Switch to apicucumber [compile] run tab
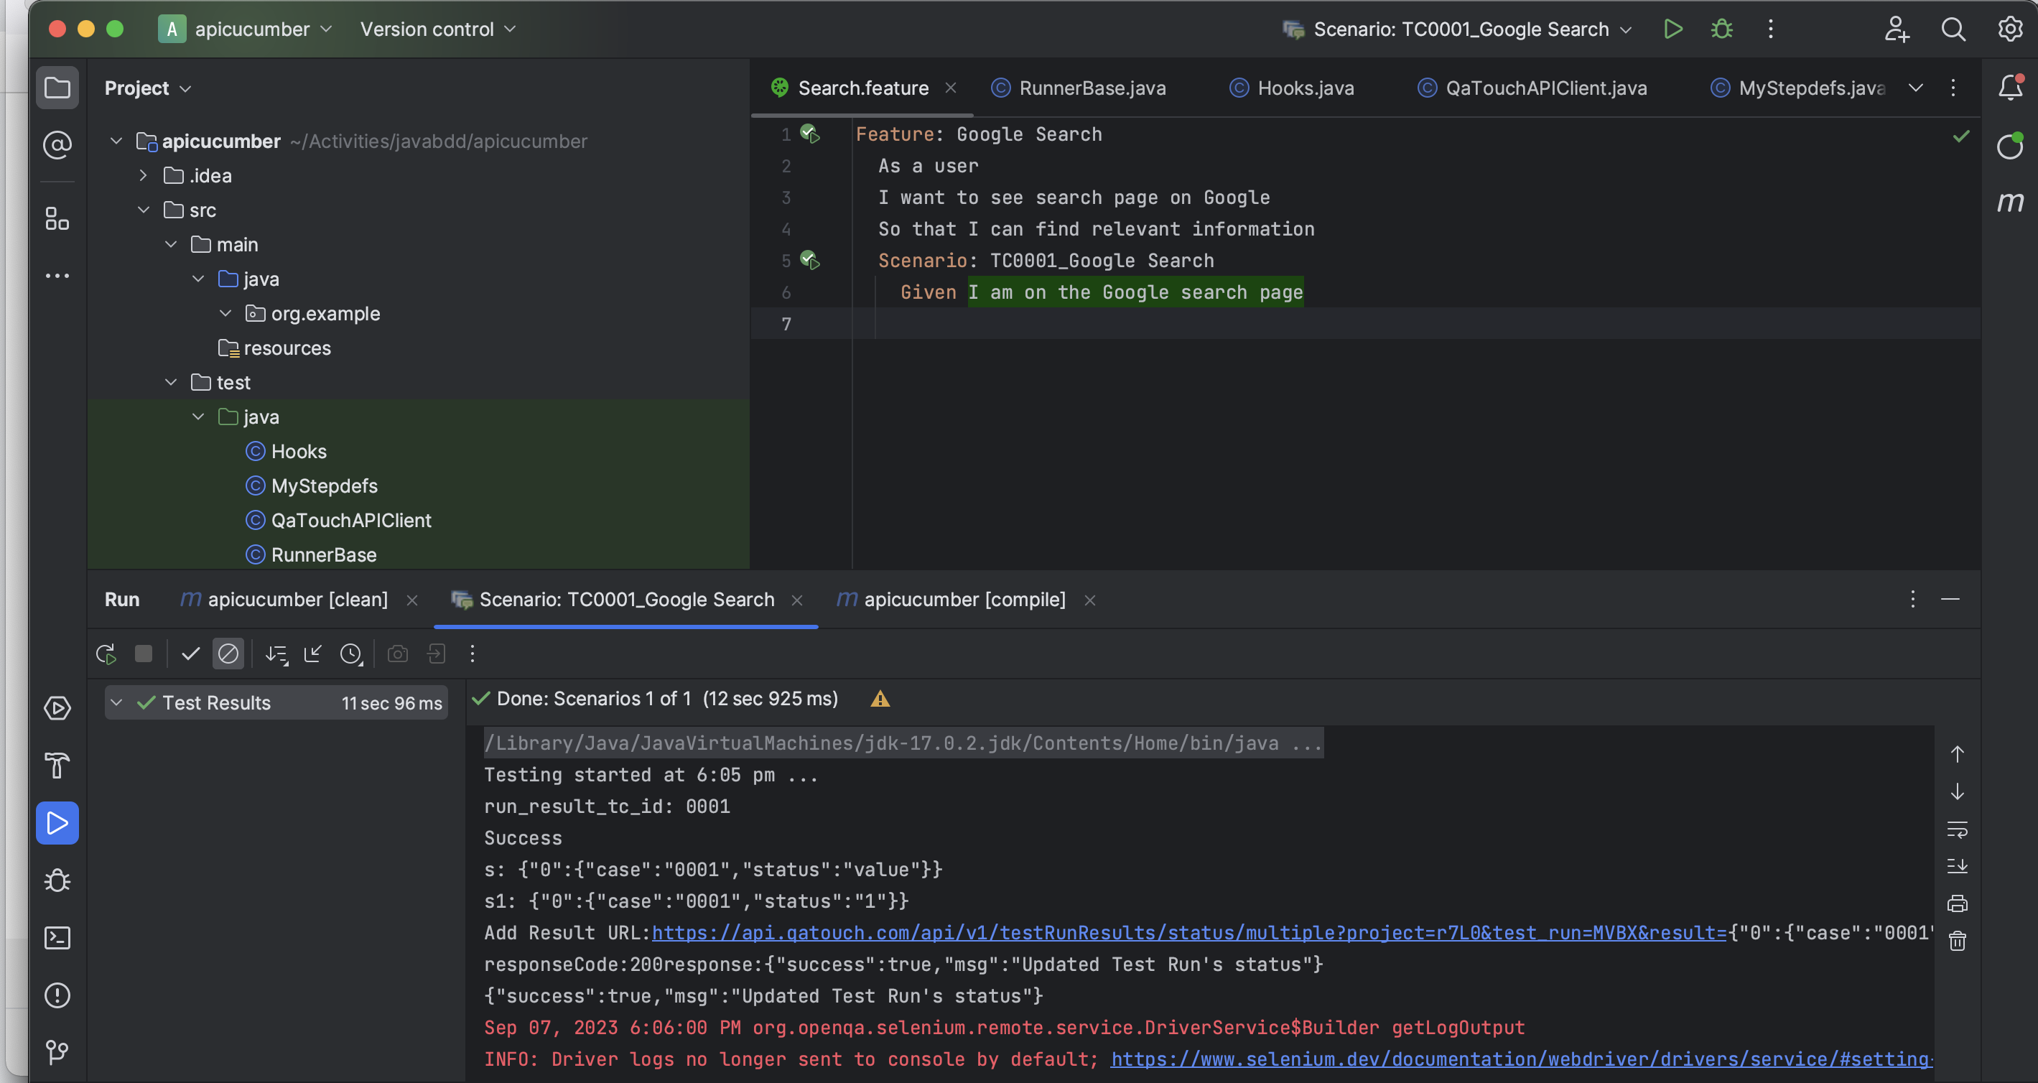This screenshot has height=1083, width=2038. [x=951, y=600]
